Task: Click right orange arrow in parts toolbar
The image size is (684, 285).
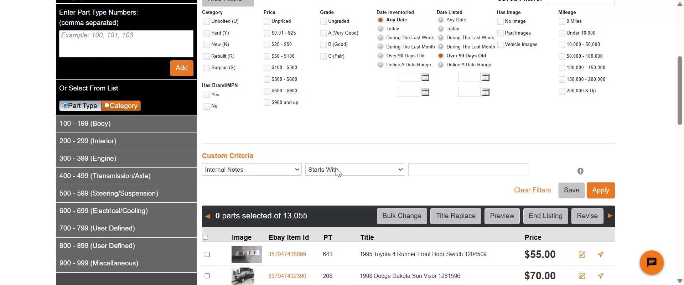Action: pyautogui.click(x=610, y=216)
